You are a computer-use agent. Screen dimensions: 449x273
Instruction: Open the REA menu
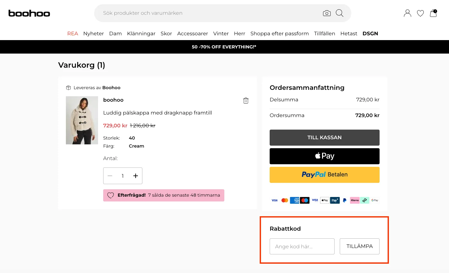(x=73, y=33)
